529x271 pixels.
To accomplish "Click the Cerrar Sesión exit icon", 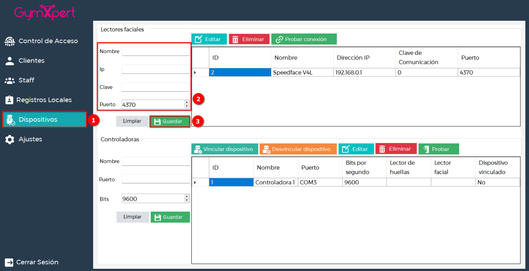I will pos(9,262).
